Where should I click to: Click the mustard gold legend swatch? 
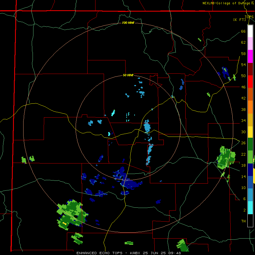[x=250, y=120]
